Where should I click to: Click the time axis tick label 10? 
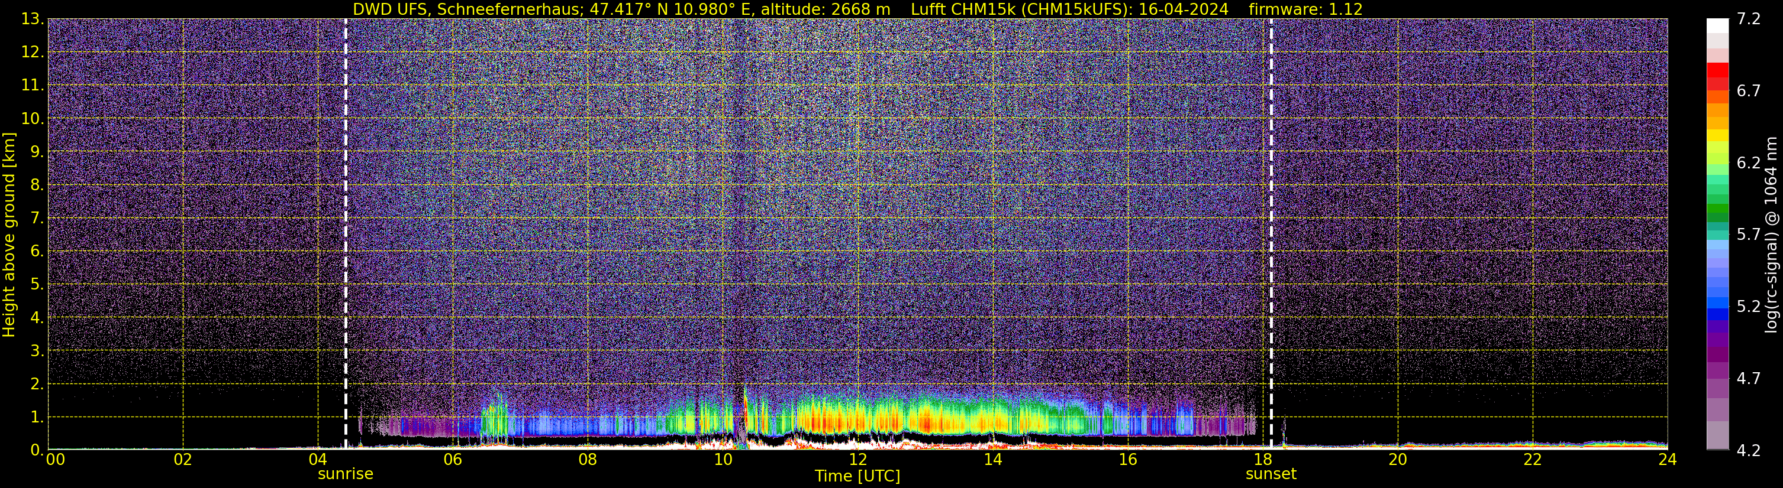(x=723, y=460)
